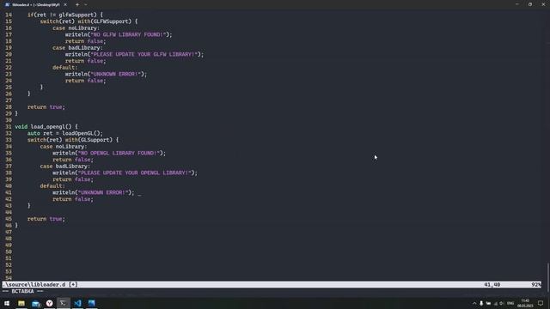The width and height of the screenshot is (550, 309).
Task: Click the 'NO GLFW LIBRARY FOUND!' string
Action: pos(128,34)
